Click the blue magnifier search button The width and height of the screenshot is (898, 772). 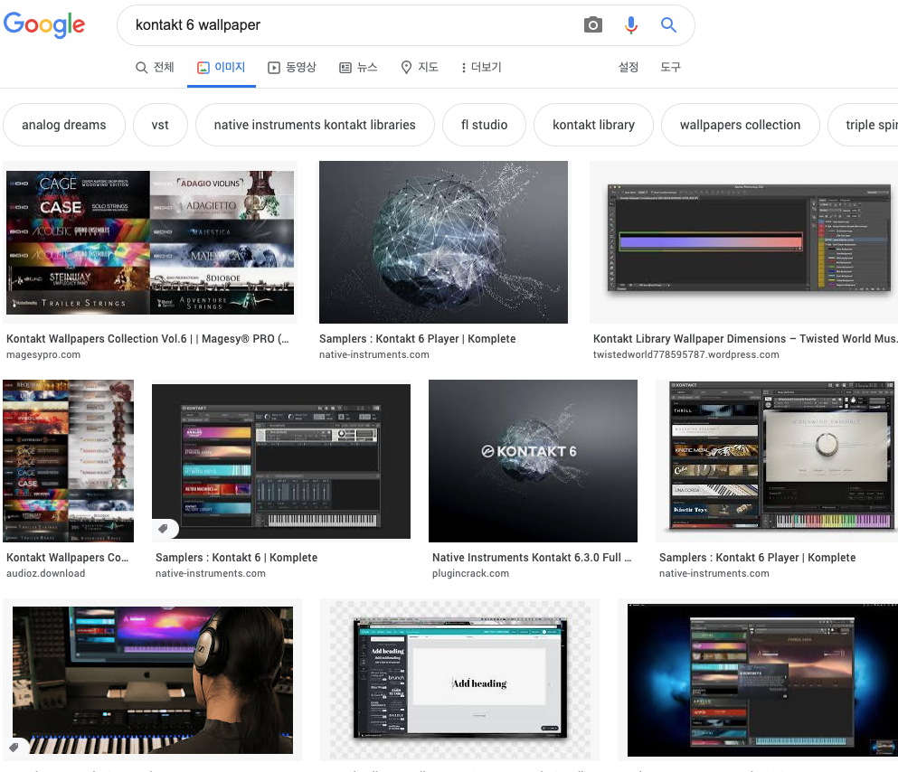coord(668,24)
